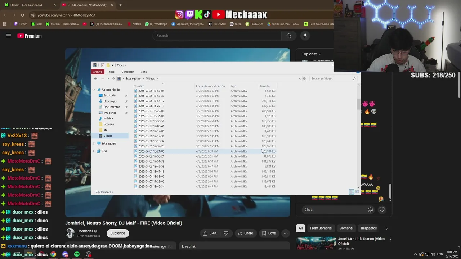Viewport: 461px width, 259px height.
Task: Open the Twitch bookmark
Action: [x=21, y=24]
